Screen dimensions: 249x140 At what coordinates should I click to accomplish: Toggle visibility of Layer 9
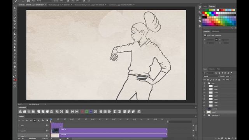(204, 112)
